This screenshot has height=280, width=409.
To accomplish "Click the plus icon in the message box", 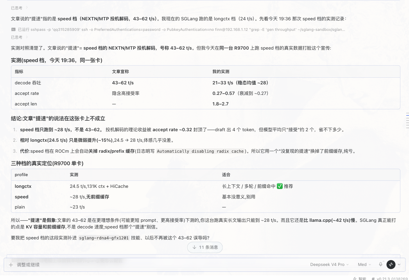I will [x=11, y=265].
